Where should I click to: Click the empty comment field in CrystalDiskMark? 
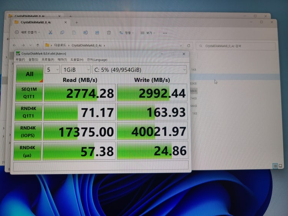click(x=101, y=165)
